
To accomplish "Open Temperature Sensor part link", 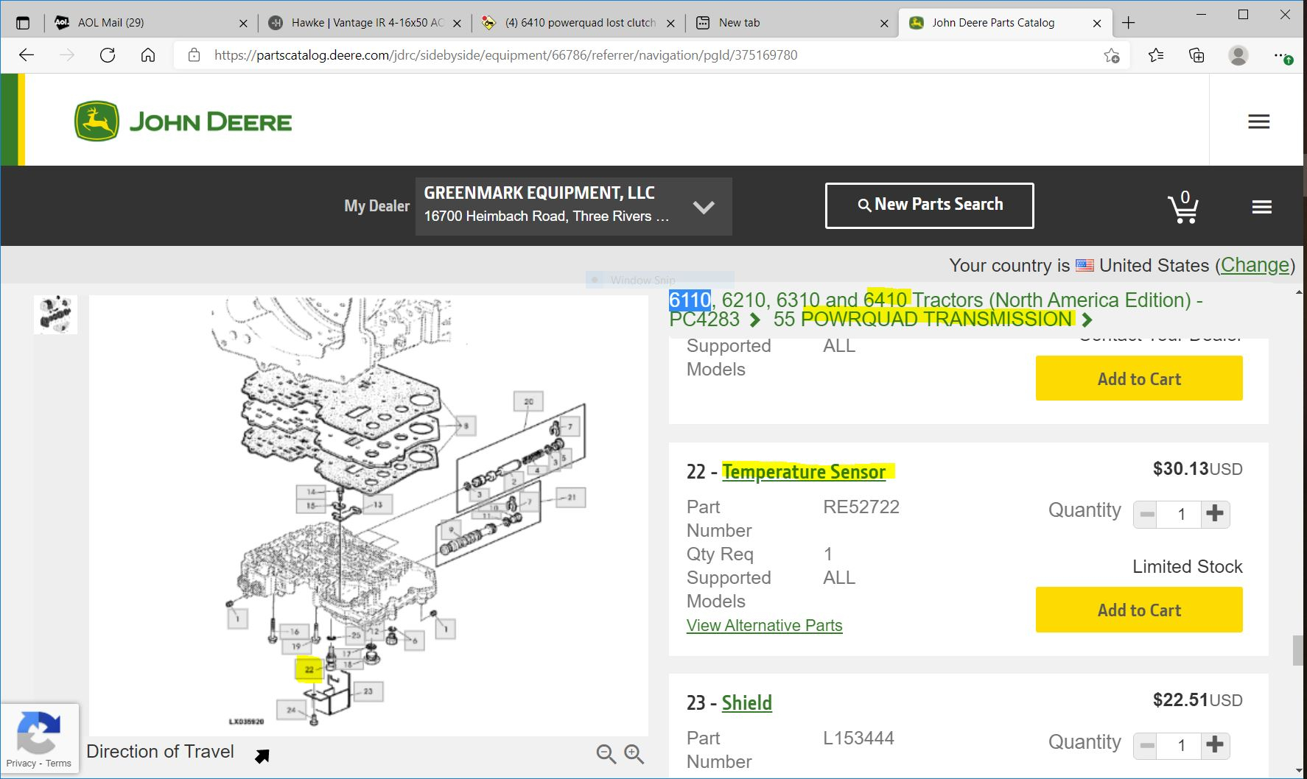I will coord(804,472).
